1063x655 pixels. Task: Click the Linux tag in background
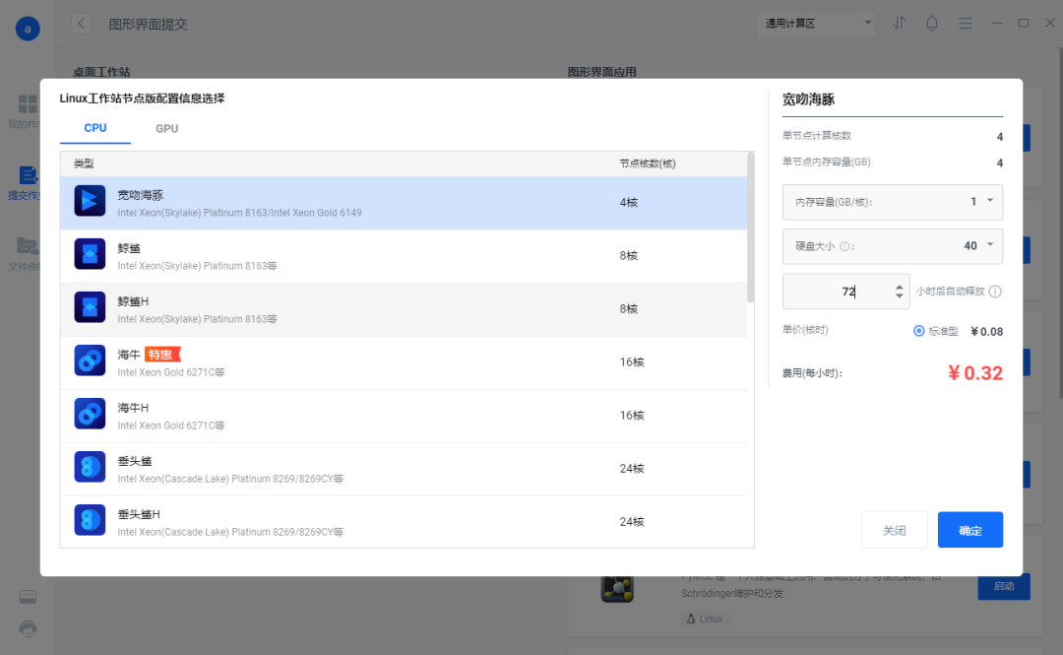(705, 619)
